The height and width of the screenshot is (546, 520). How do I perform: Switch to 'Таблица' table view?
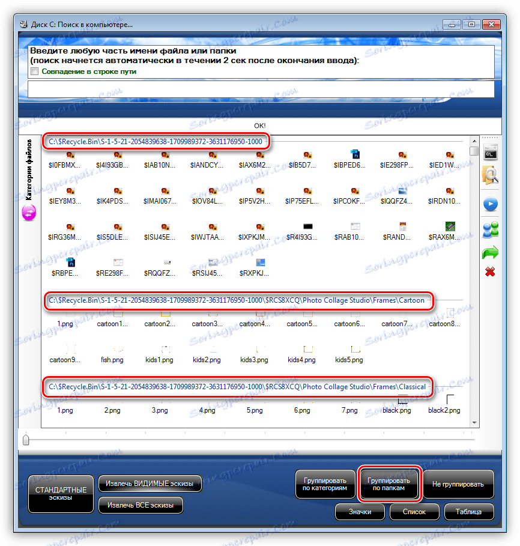click(469, 512)
